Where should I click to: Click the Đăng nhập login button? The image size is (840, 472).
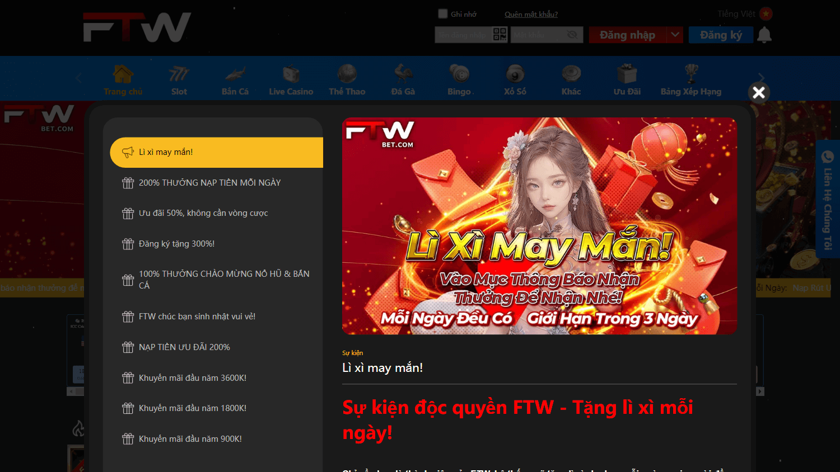click(x=628, y=35)
